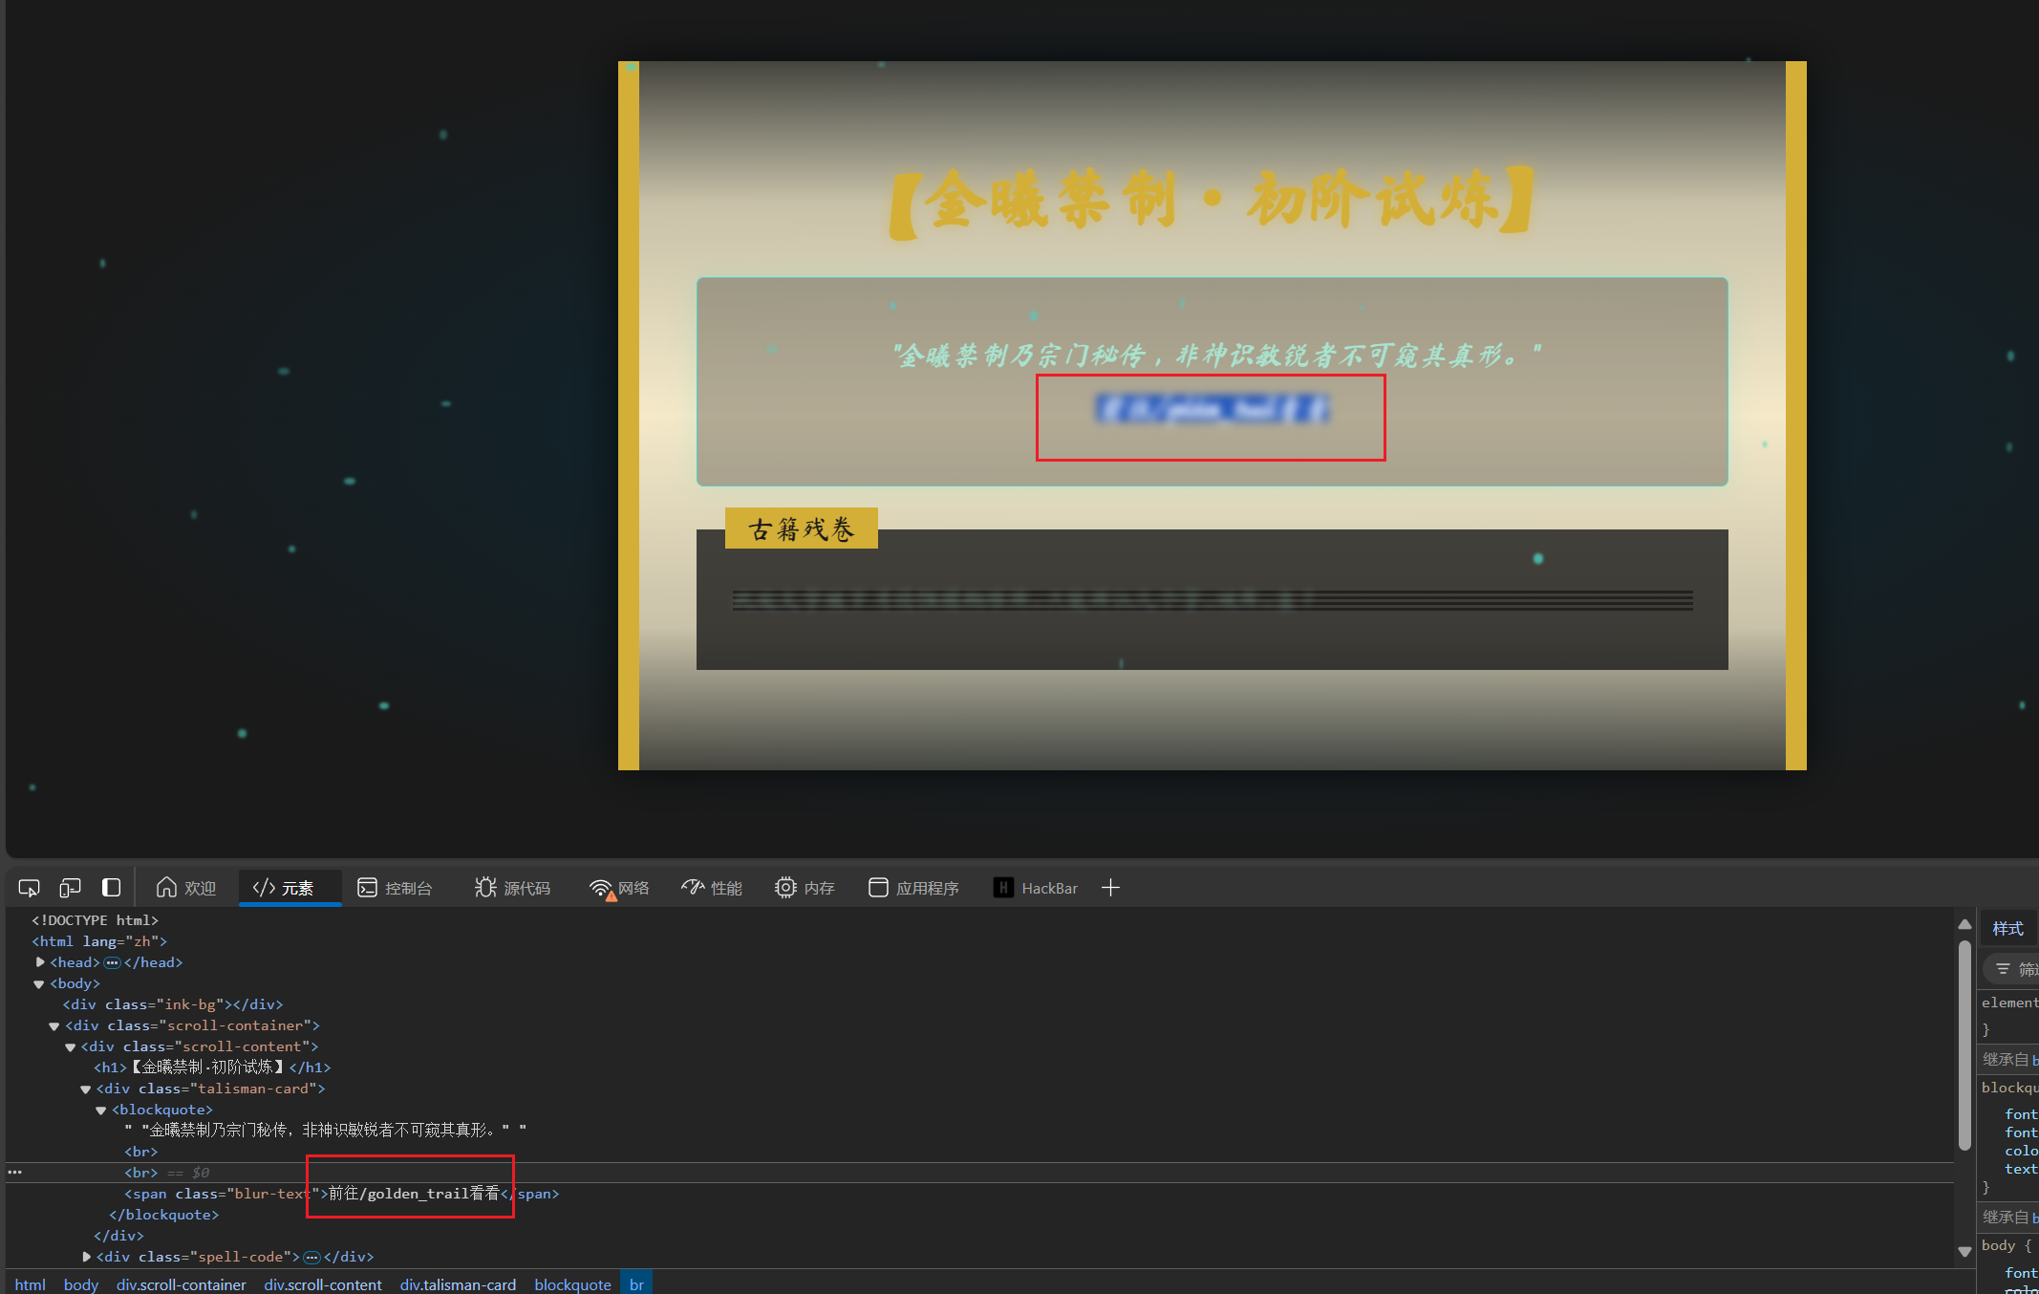Switch to the 控制台 console tab
The height and width of the screenshot is (1294, 2039).
[x=395, y=888]
